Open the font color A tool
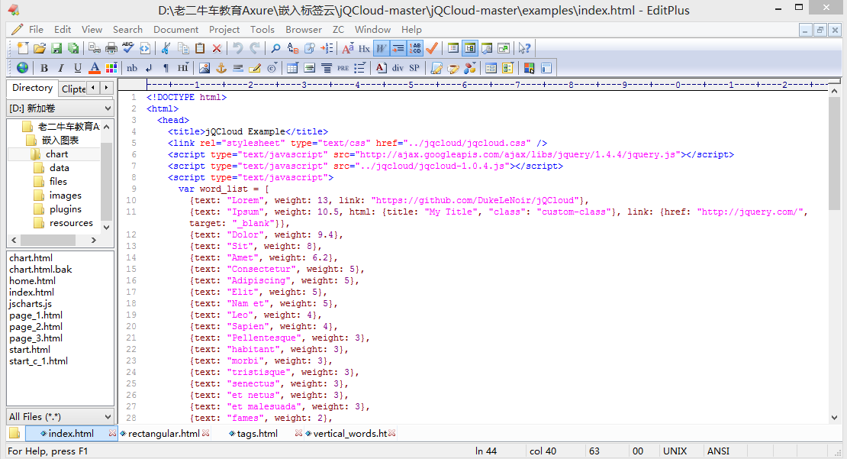This screenshot has height=459, width=847. point(95,67)
